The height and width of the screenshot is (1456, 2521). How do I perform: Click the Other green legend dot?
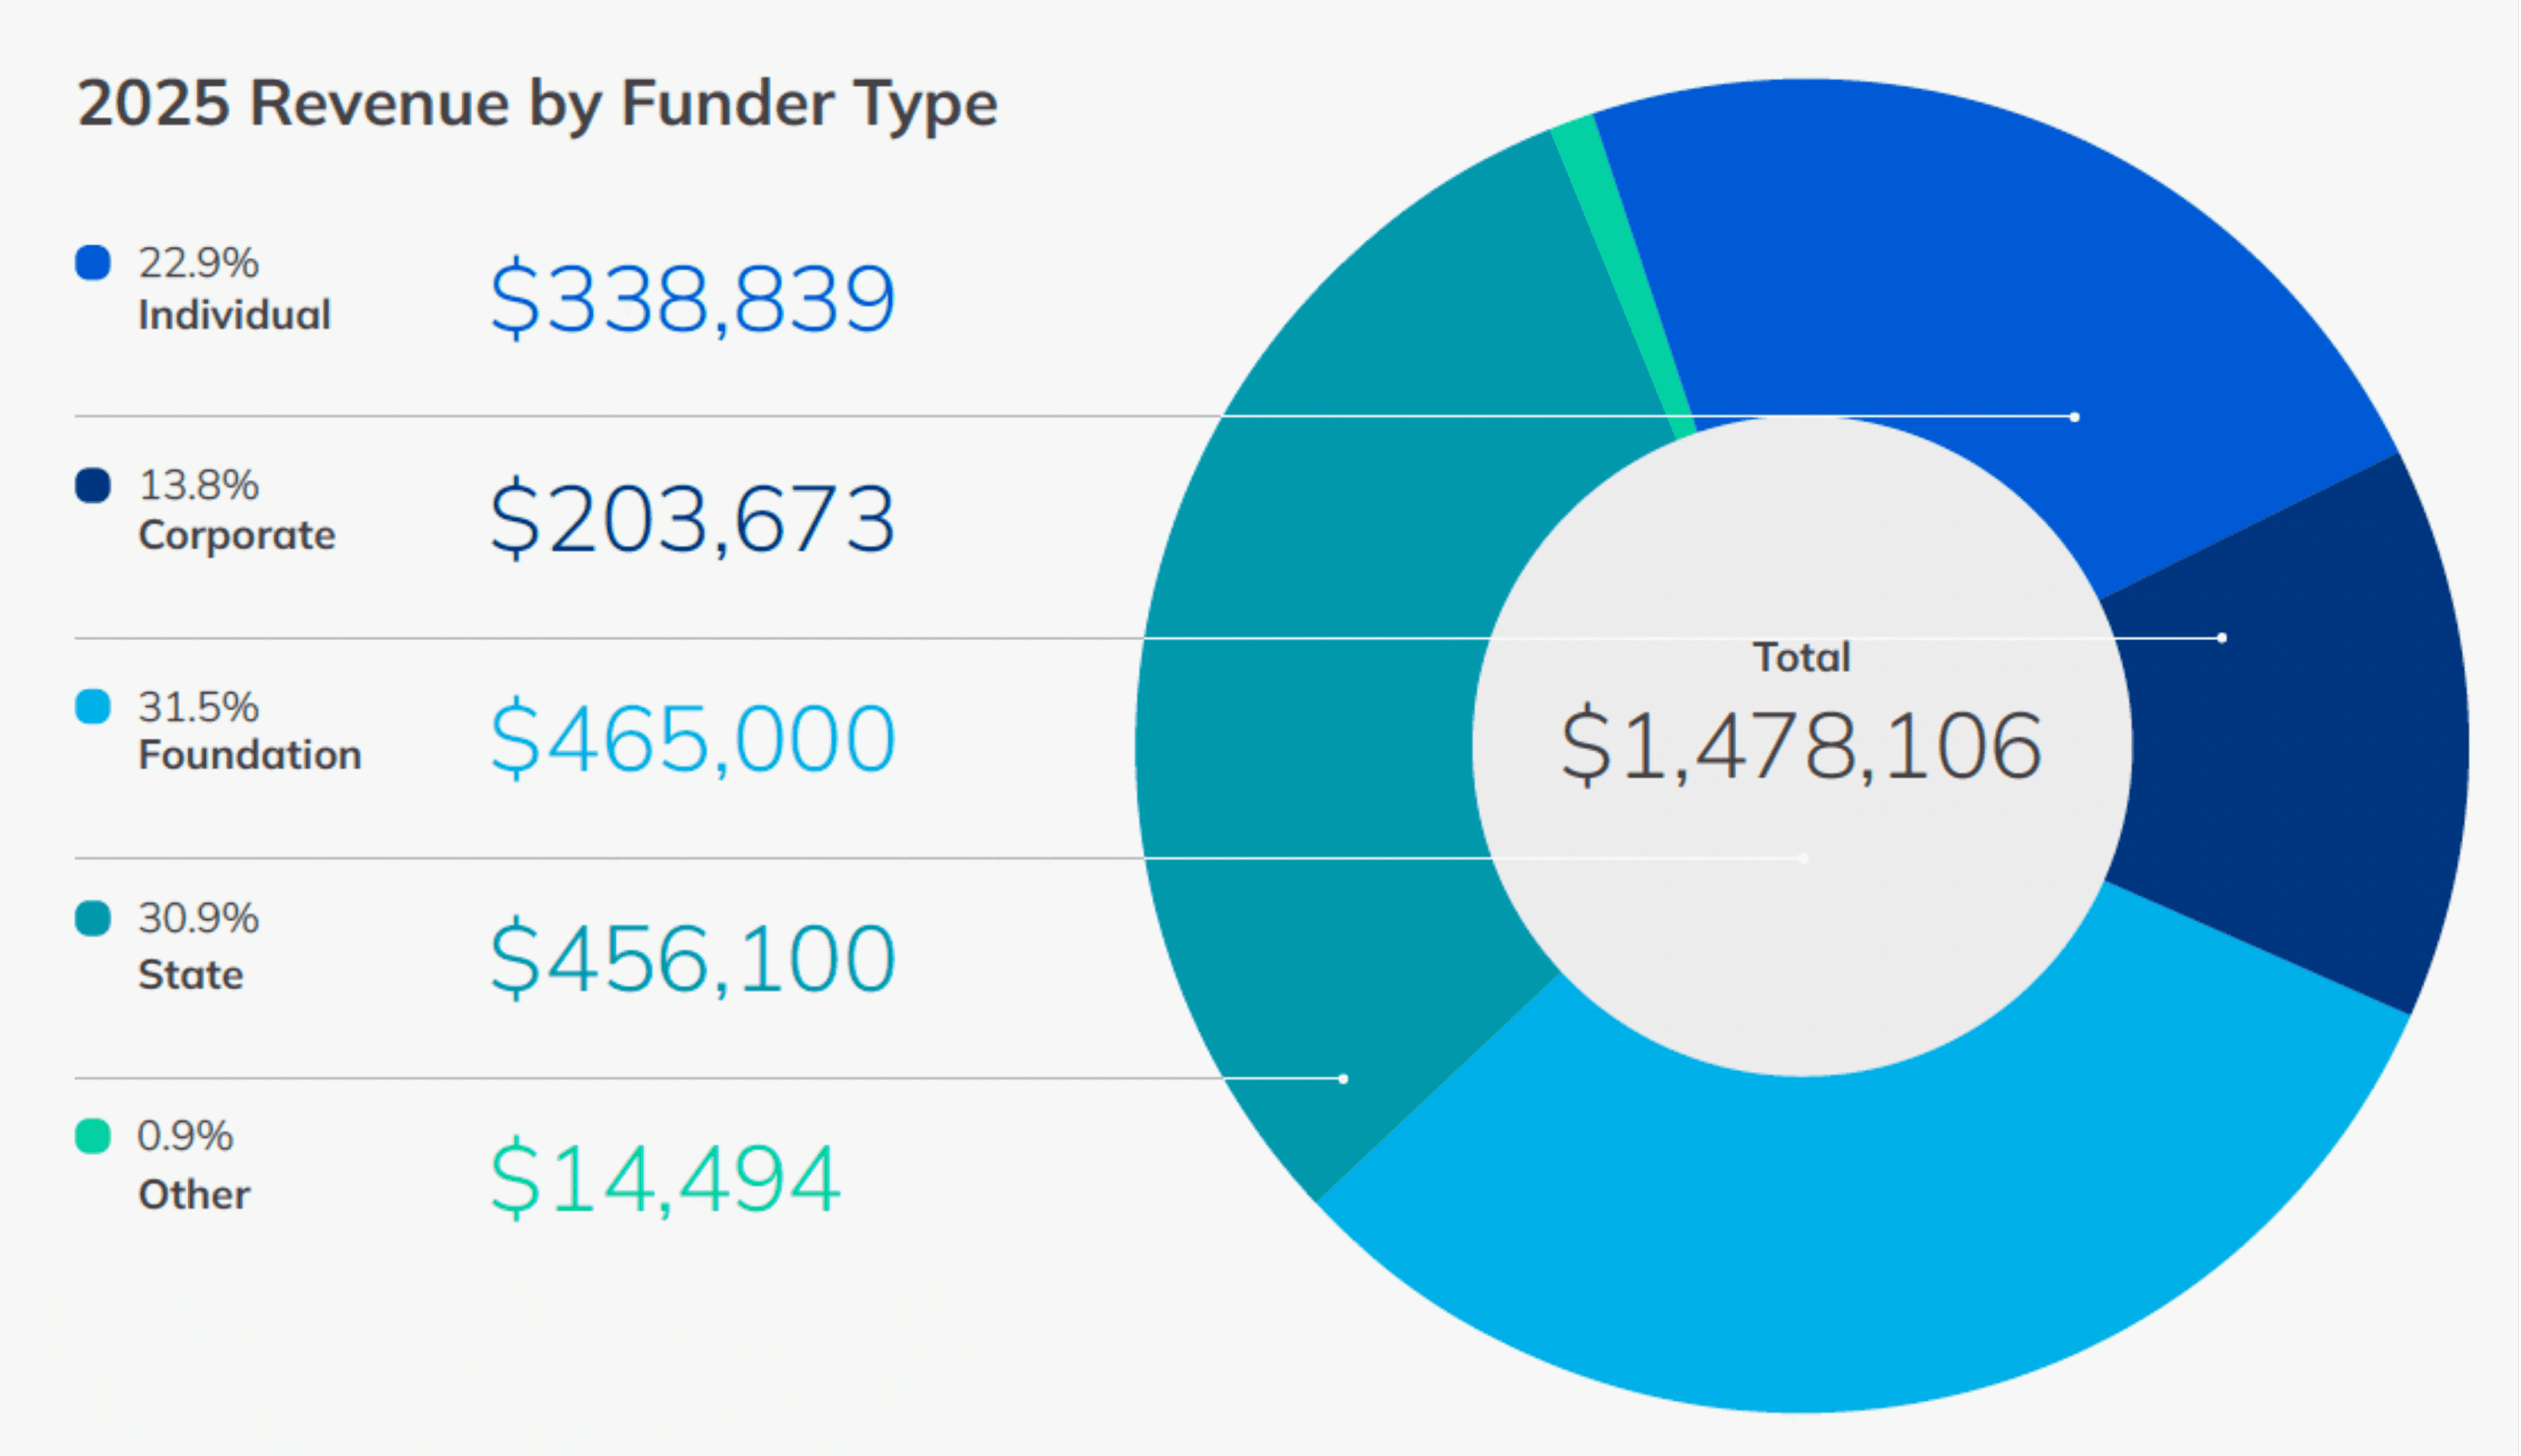[x=93, y=1136]
